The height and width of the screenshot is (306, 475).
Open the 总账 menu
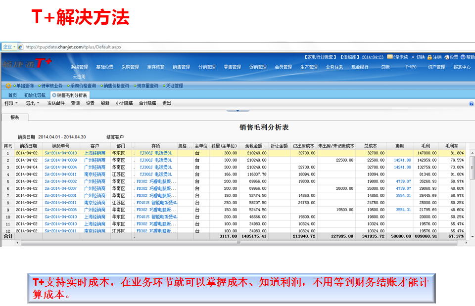[x=385, y=67]
